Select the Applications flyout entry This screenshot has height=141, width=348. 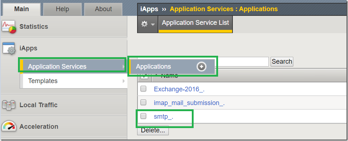point(172,67)
